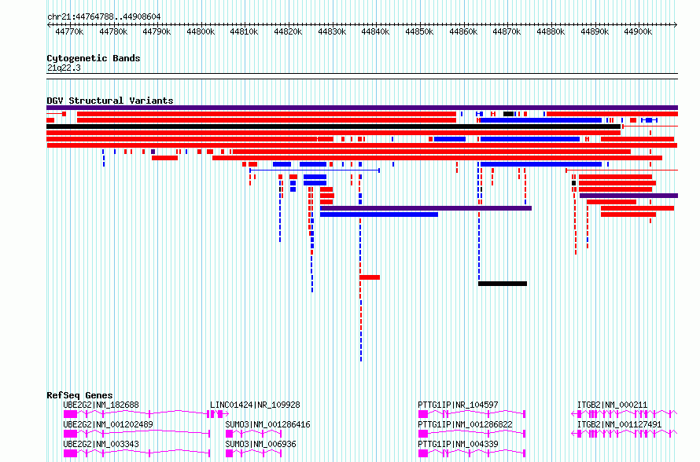Click the PTTG1IP NM_004339 gene model glyph
This screenshot has height=462, width=700.
click(x=472, y=453)
